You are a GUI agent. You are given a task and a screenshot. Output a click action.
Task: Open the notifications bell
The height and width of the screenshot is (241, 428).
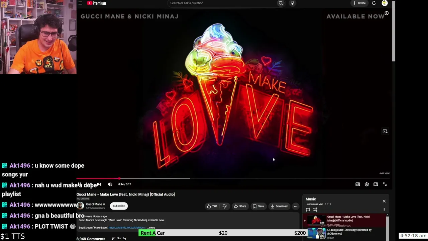[x=374, y=3]
